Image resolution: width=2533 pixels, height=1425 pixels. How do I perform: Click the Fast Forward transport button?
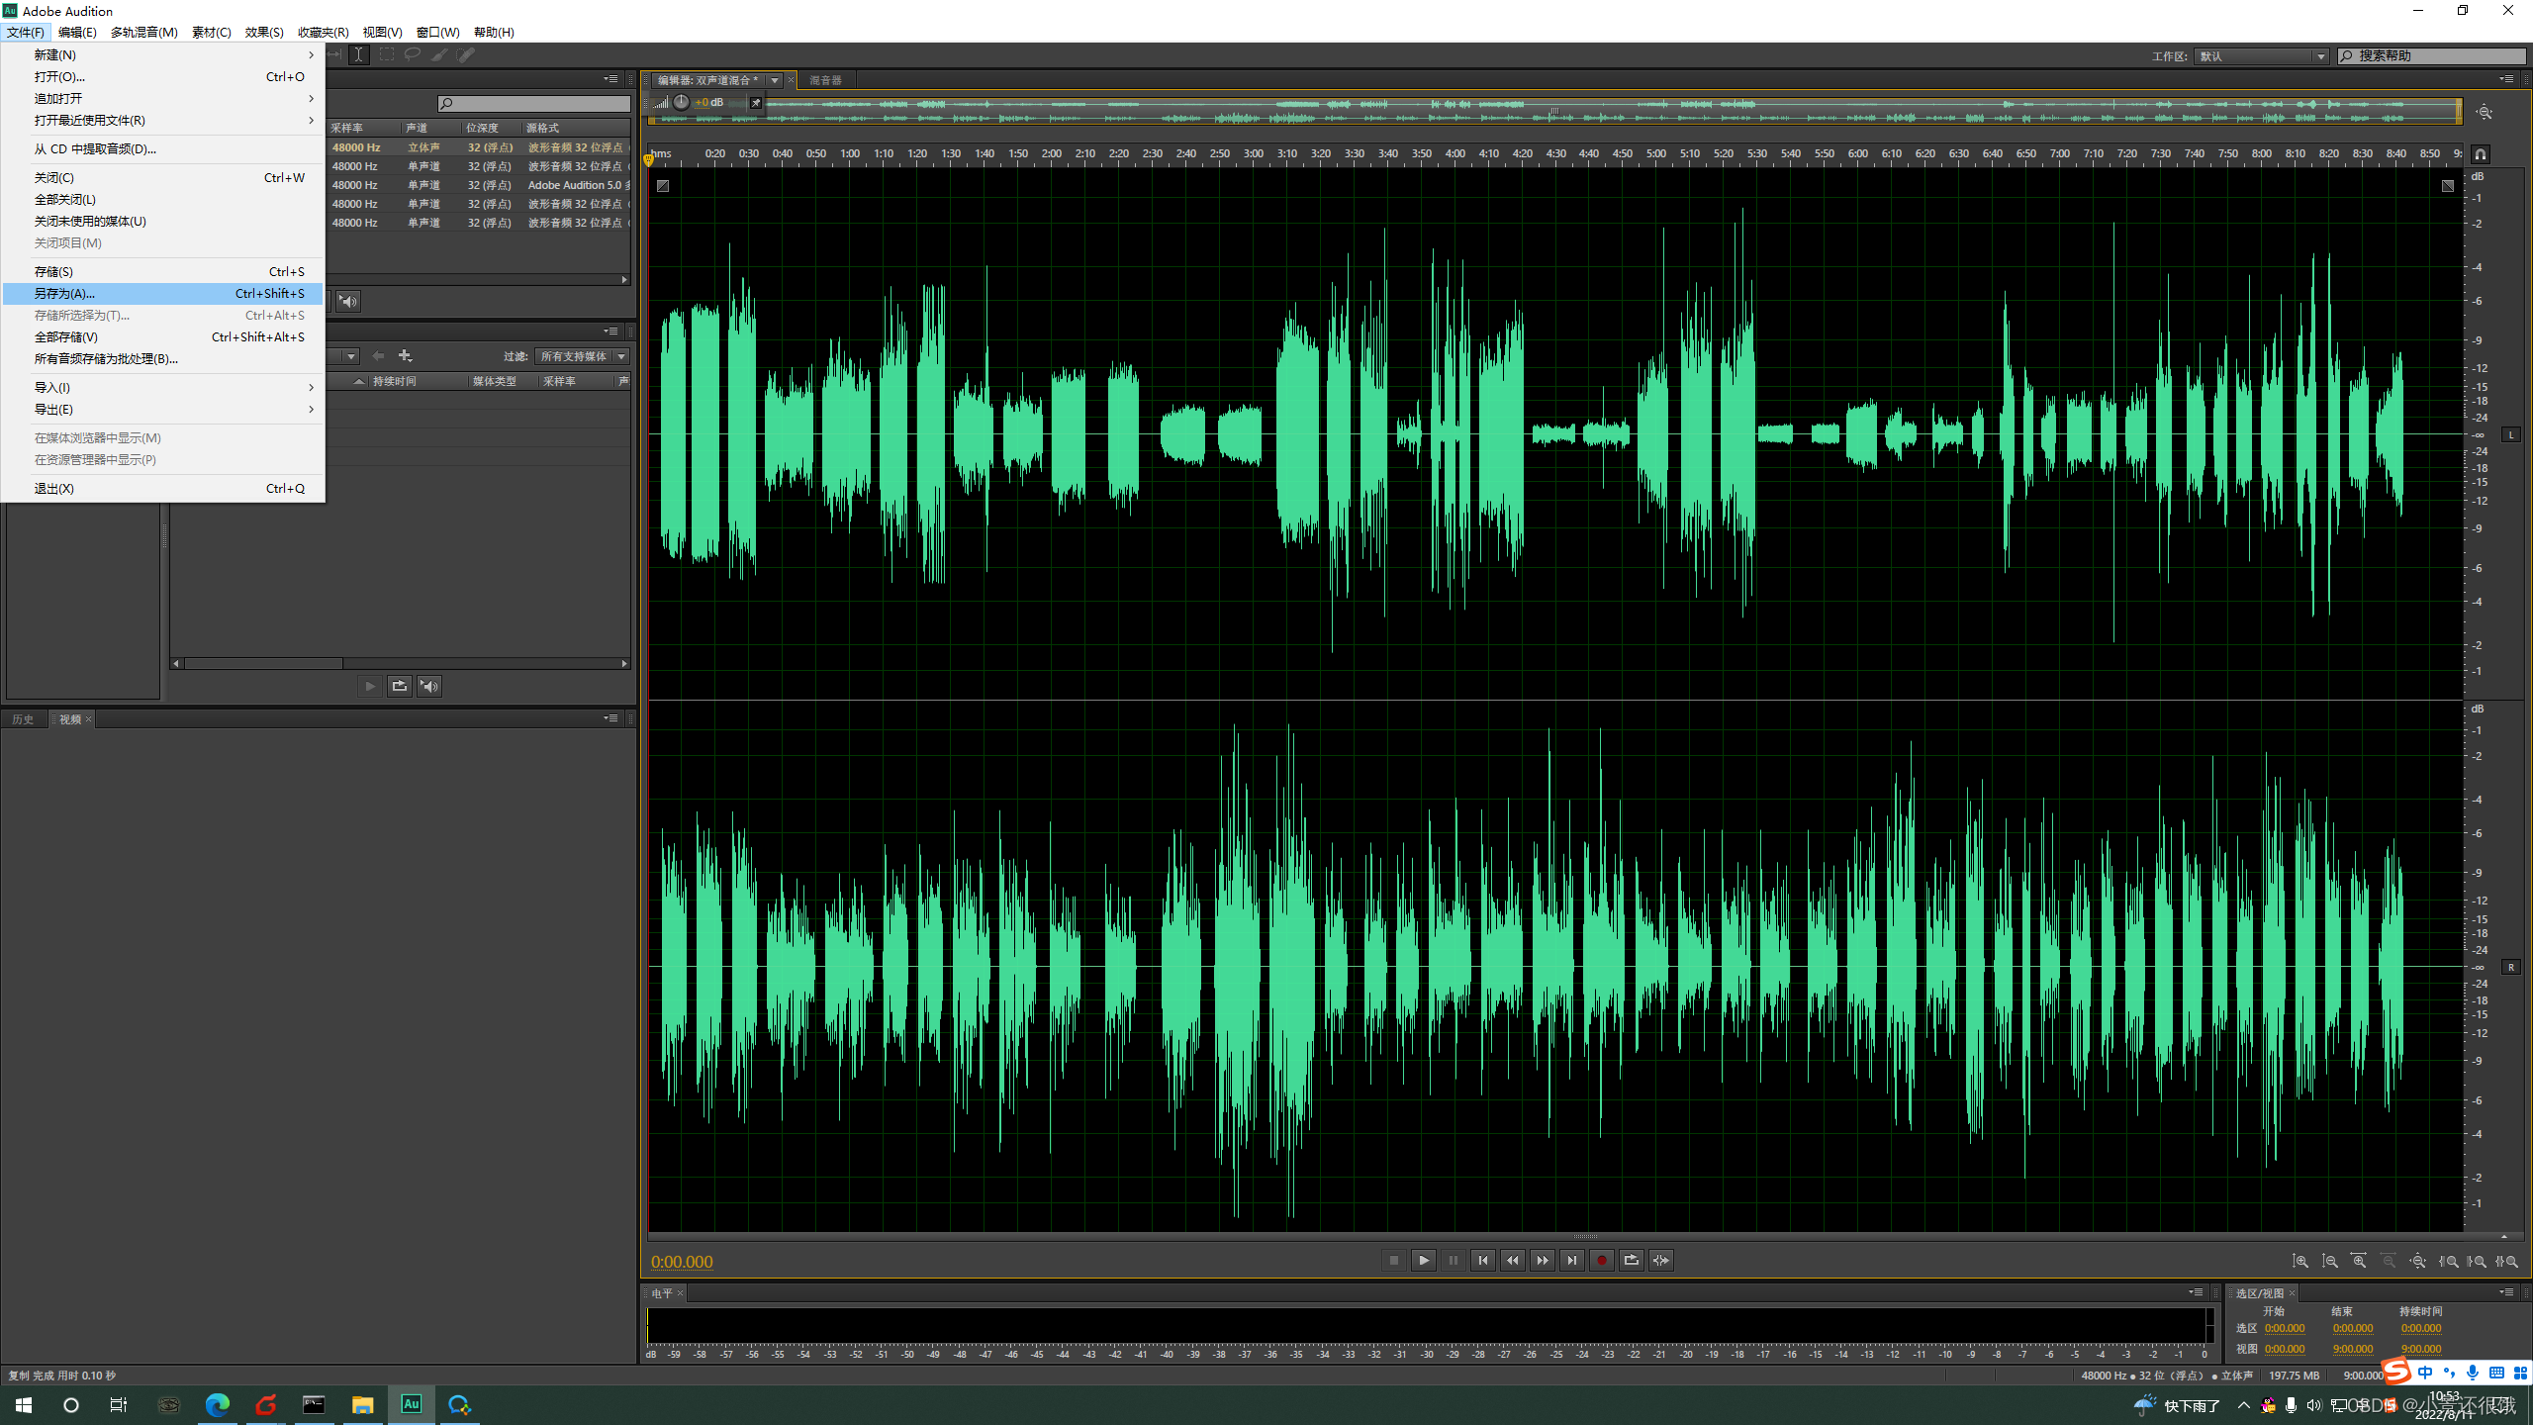click(x=1542, y=1260)
